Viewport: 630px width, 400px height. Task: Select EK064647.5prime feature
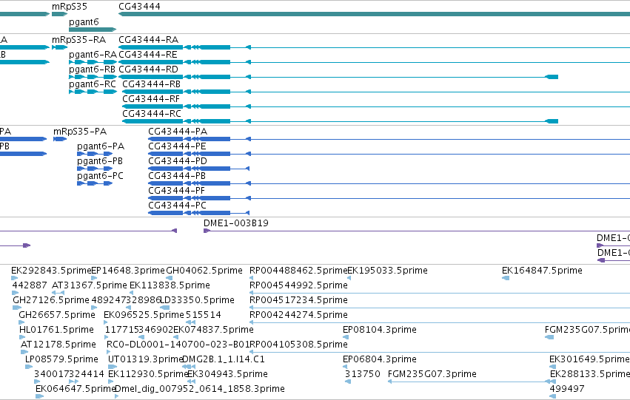(x=75, y=389)
